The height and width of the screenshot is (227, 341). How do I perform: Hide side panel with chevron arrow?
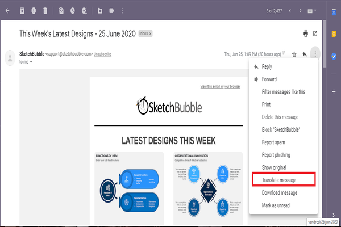[x=334, y=215]
